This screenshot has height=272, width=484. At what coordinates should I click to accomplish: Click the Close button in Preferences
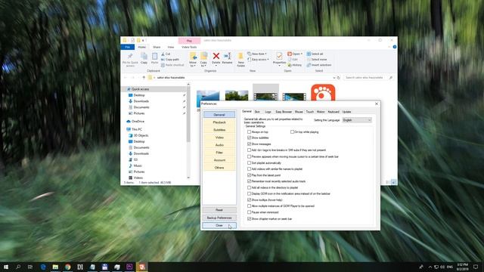point(219,225)
